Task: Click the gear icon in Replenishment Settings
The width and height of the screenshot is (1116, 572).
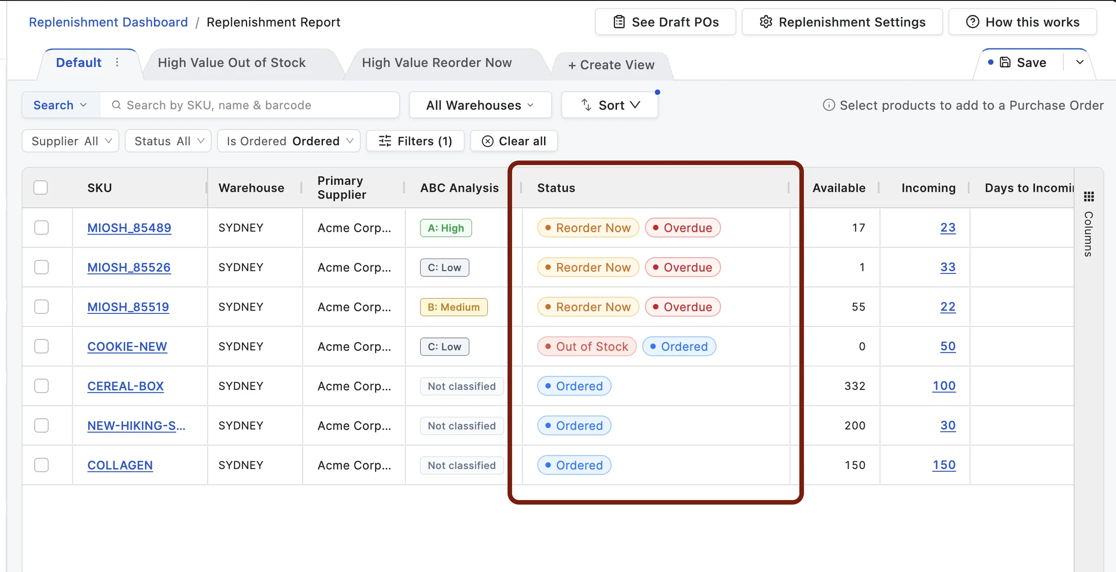Action: pyautogui.click(x=766, y=22)
